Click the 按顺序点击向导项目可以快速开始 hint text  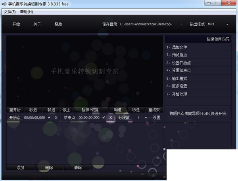click(198, 113)
